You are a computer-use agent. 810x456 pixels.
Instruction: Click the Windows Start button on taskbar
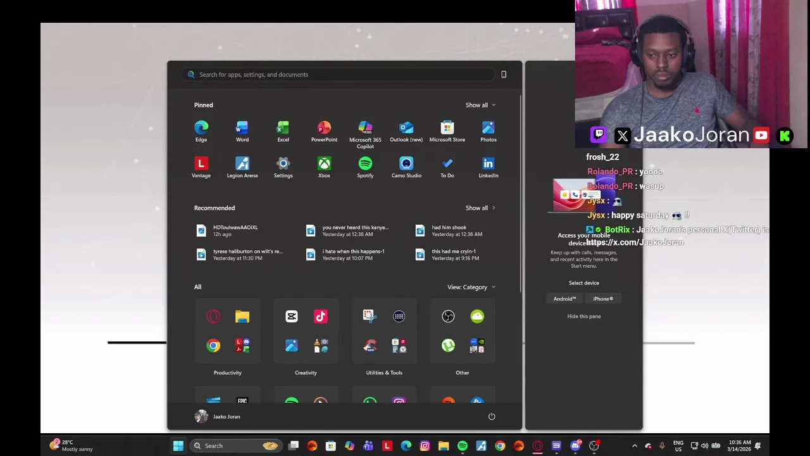[x=178, y=446]
